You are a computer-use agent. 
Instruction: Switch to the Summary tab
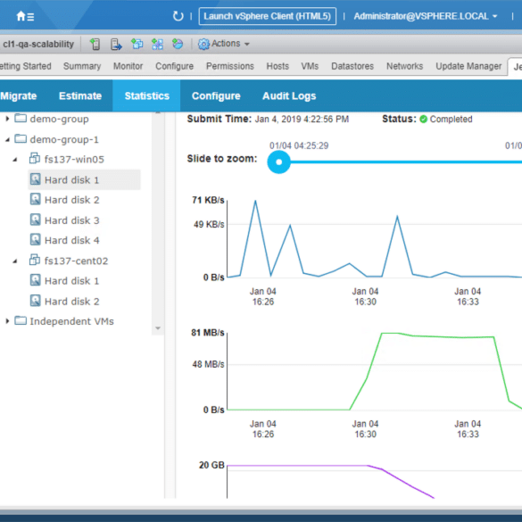pos(82,66)
